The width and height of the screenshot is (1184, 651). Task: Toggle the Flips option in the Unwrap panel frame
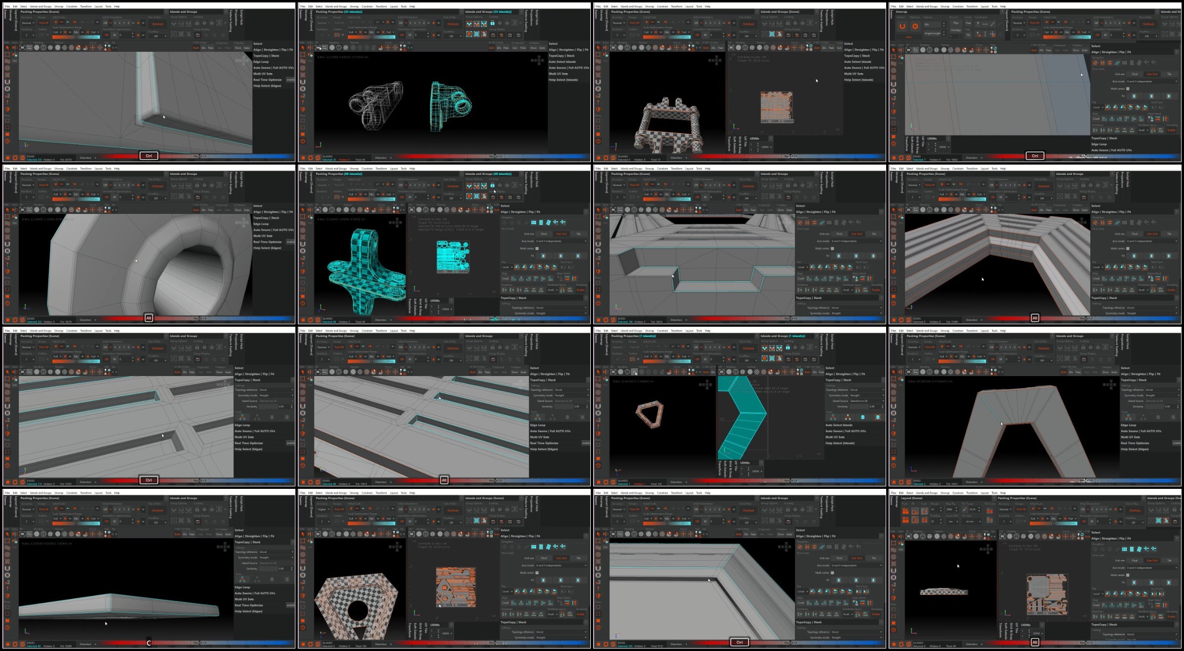click(x=956, y=23)
